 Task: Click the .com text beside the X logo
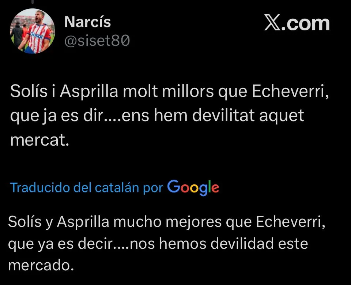[x=305, y=23]
